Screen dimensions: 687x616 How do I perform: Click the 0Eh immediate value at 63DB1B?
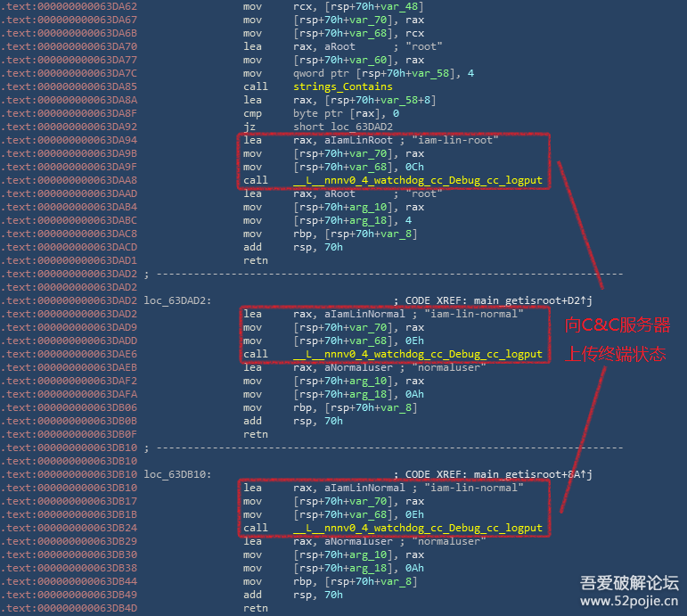click(x=414, y=514)
